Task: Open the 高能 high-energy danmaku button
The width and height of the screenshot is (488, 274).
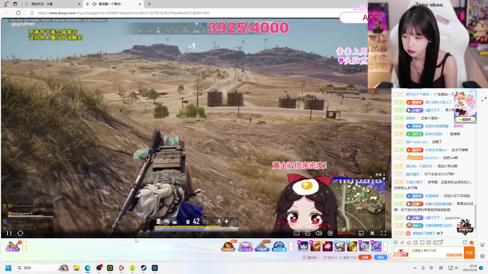Action: pyautogui.click(x=438, y=243)
